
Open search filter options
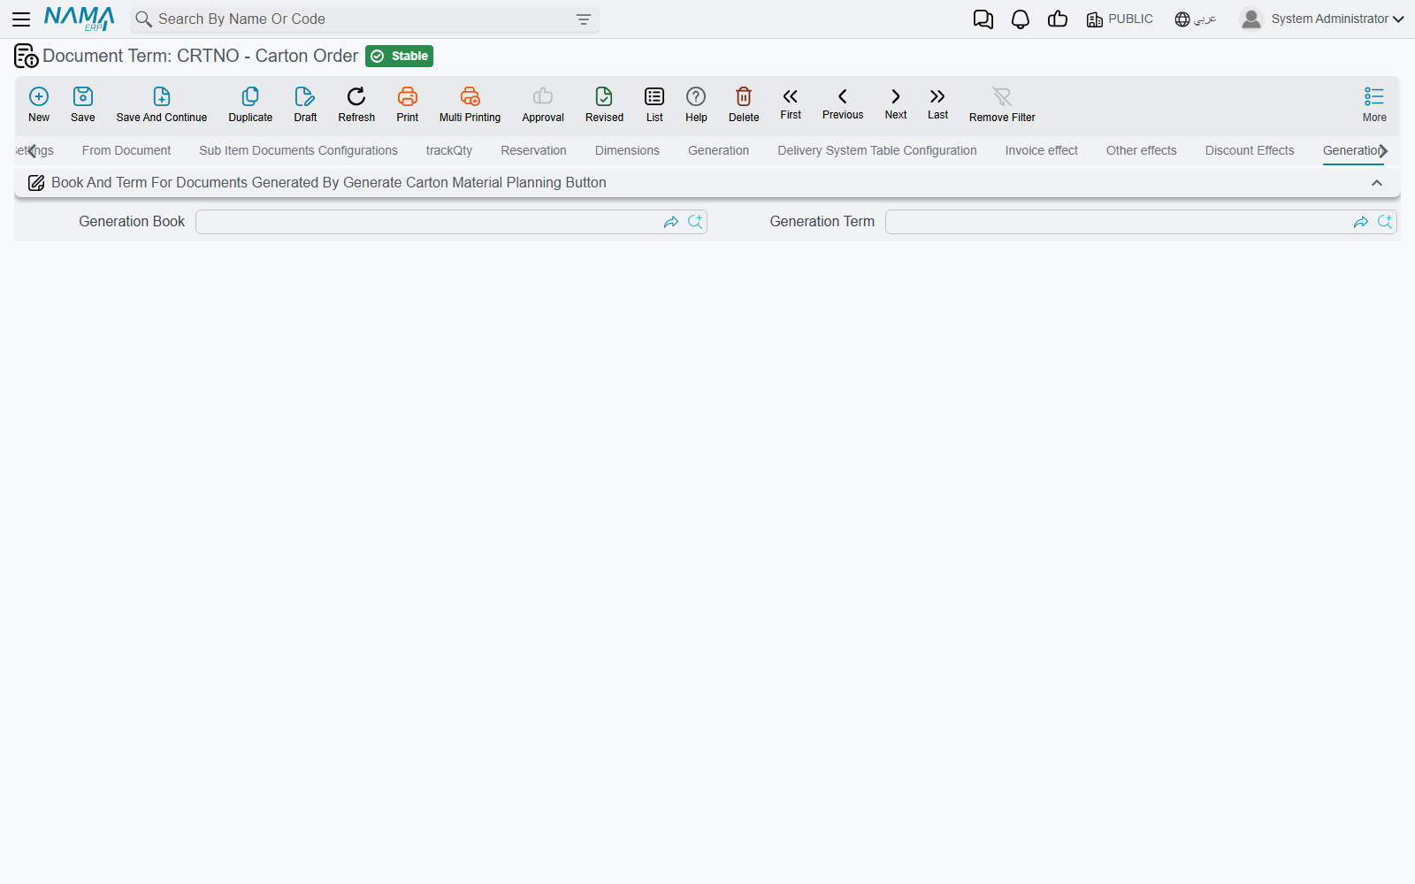584,19
